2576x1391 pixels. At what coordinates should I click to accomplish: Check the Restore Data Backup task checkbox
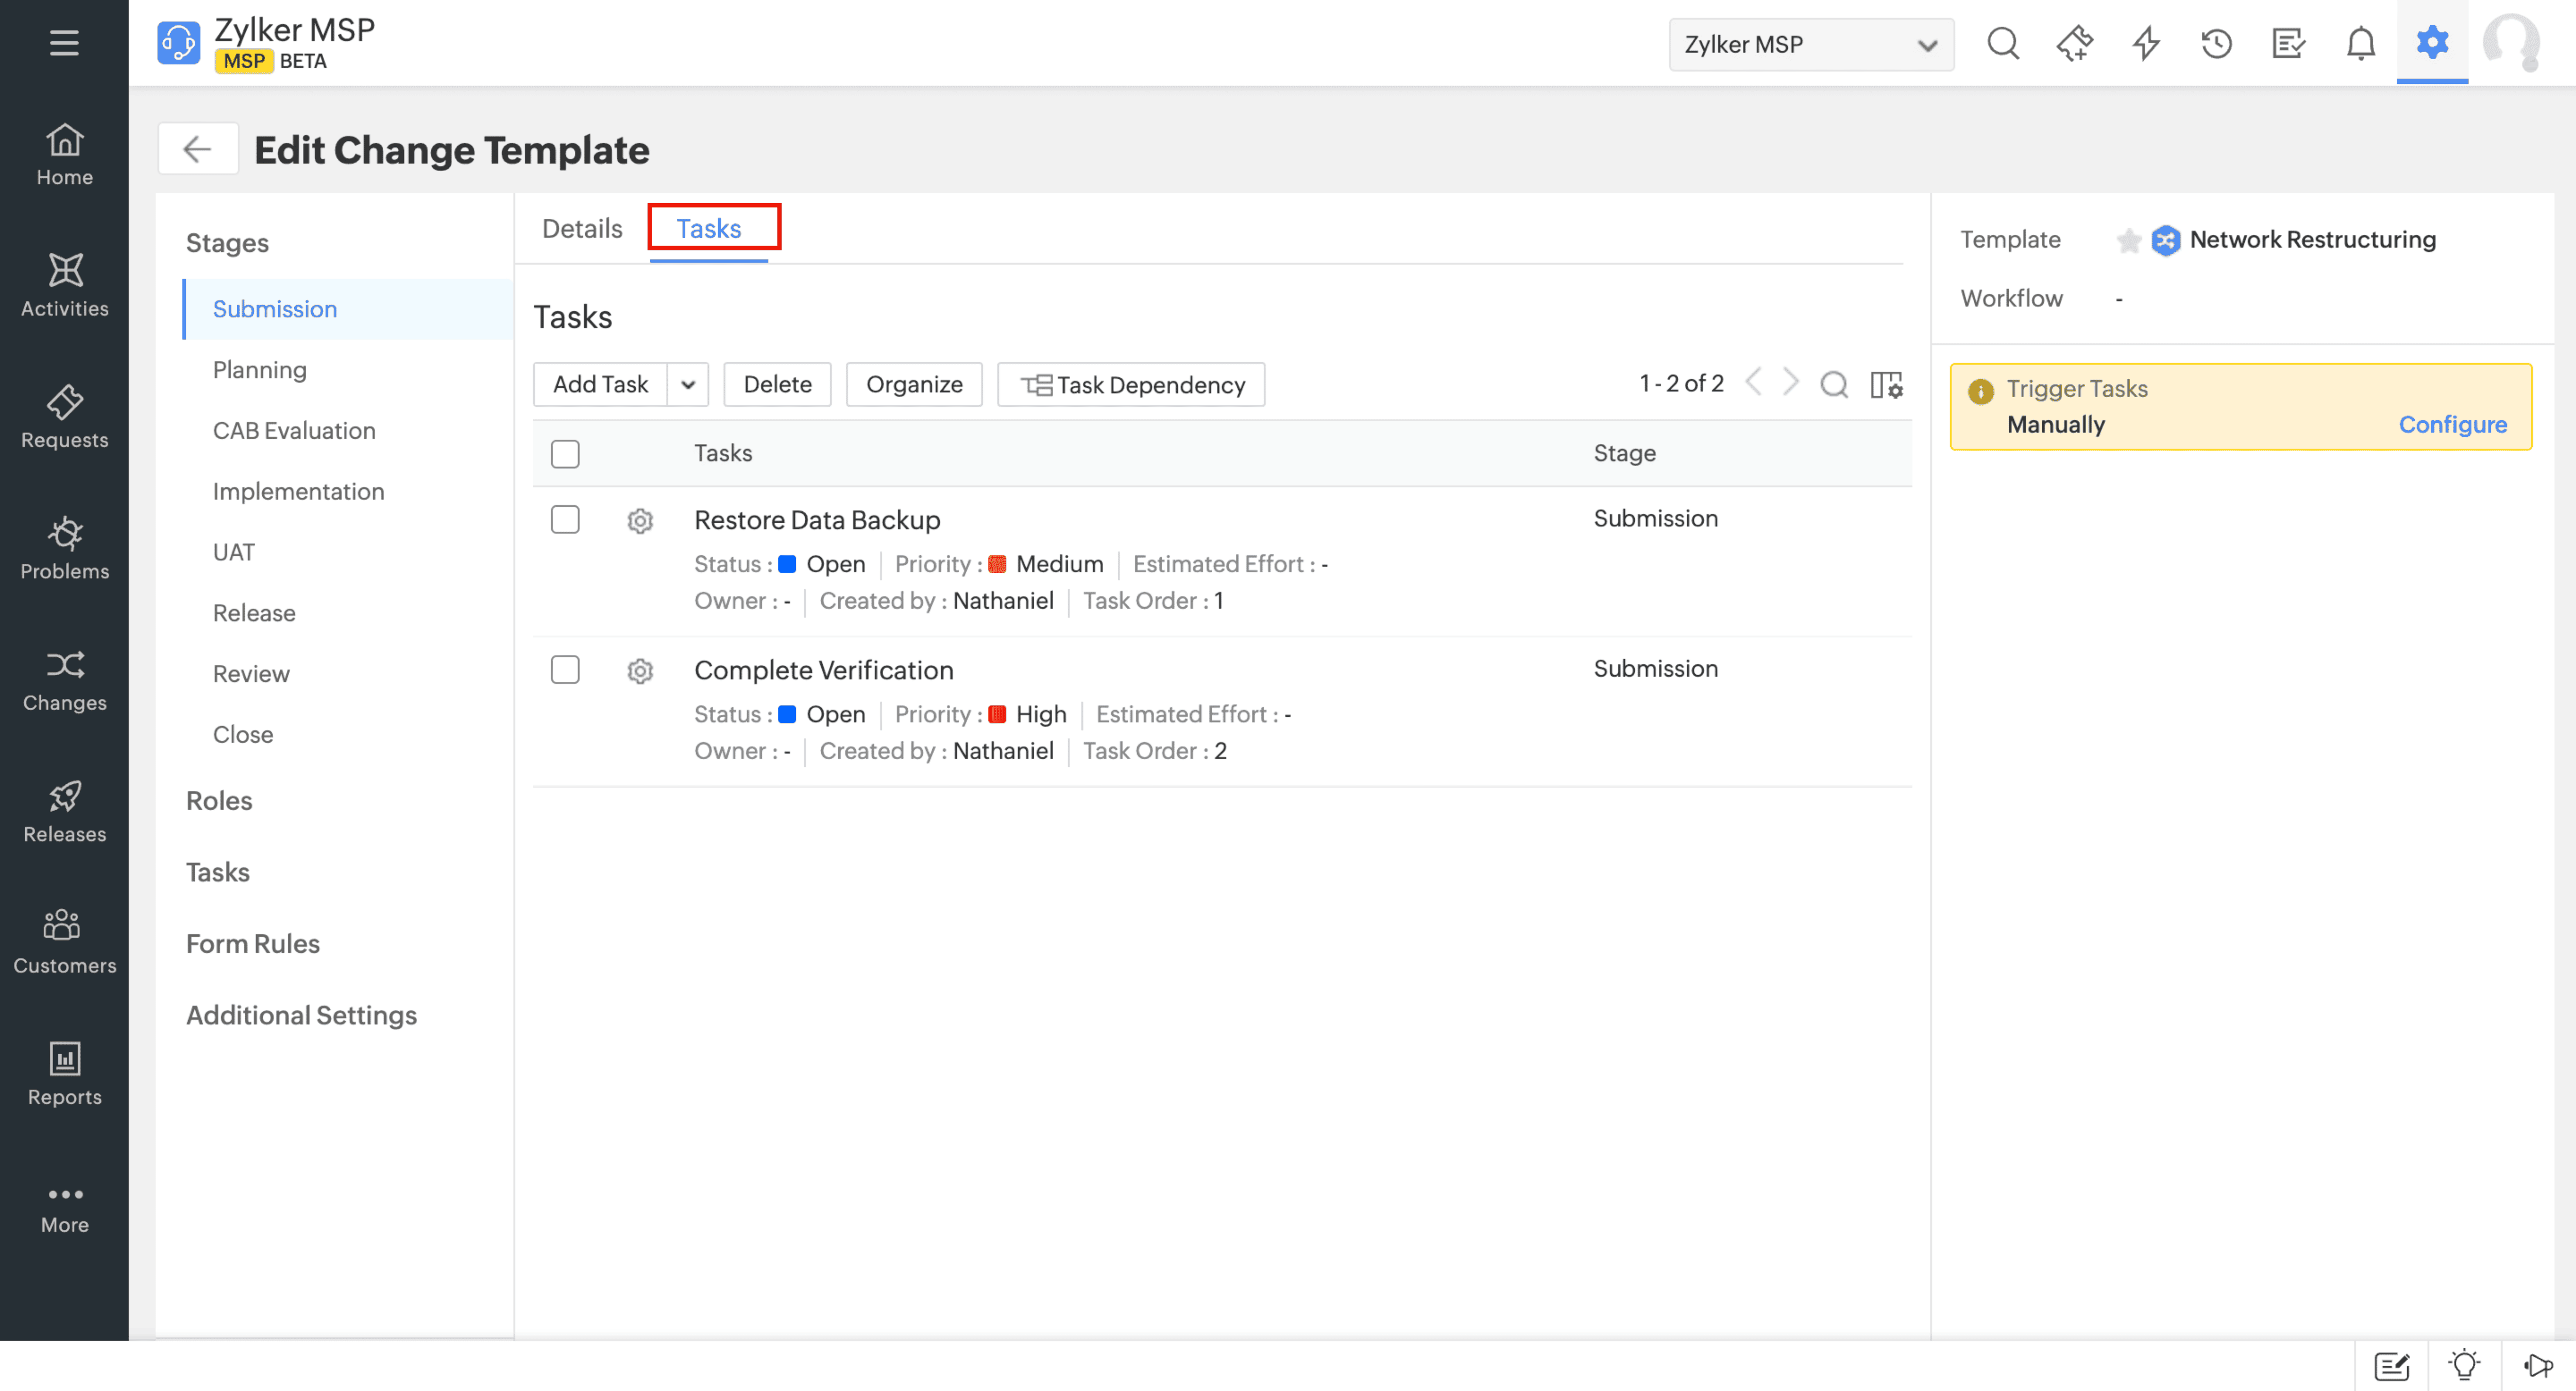click(565, 520)
